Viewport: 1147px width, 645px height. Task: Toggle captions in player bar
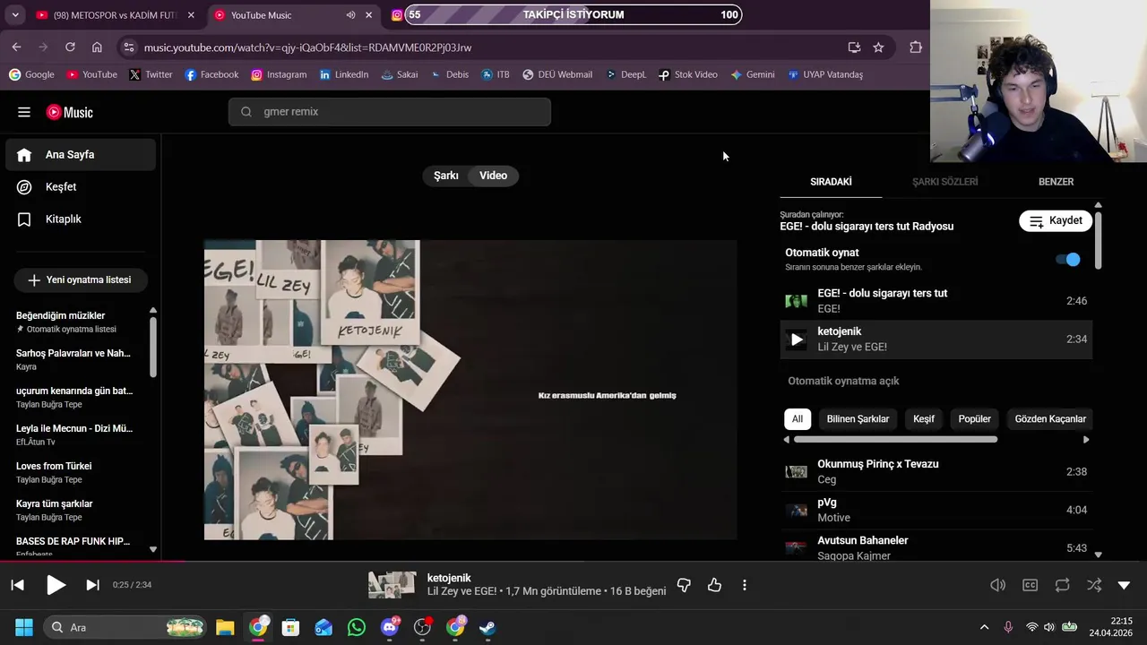tap(1031, 585)
